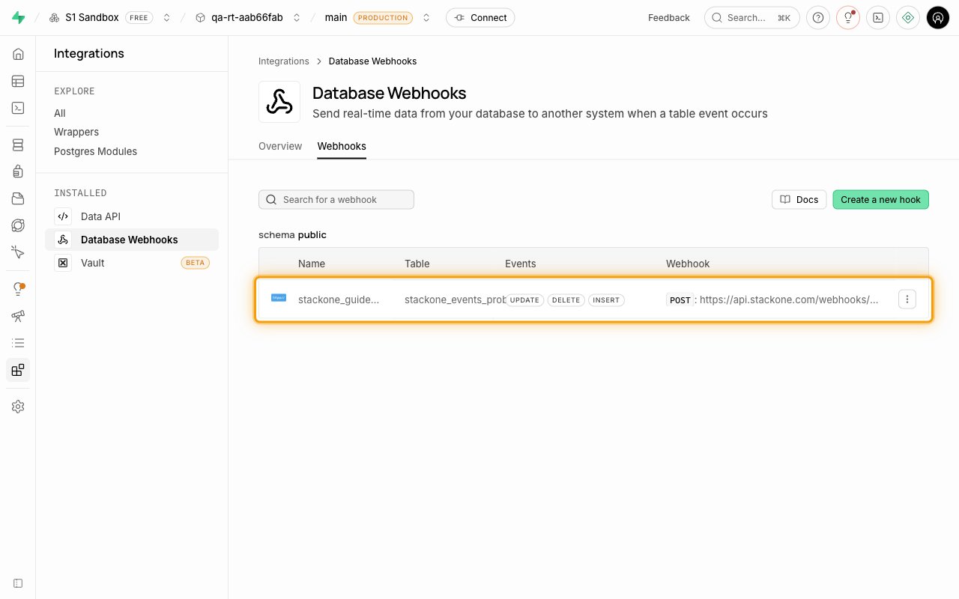This screenshot has width=959, height=599.
Task: Click the stackone webhook row icon
Action: pos(279,298)
